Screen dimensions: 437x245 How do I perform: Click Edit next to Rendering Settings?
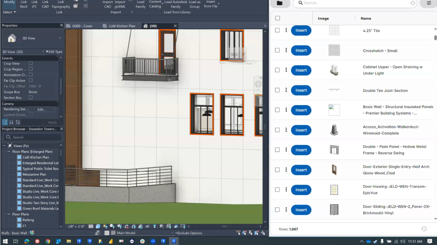click(x=42, y=109)
